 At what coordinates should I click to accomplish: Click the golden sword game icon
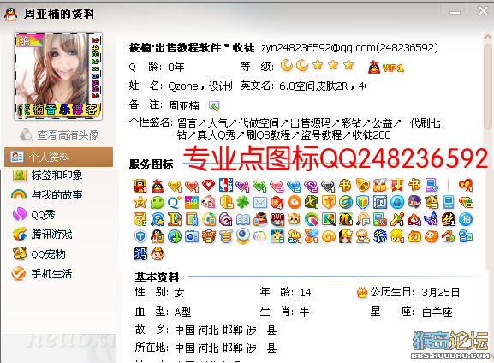click(397, 220)
